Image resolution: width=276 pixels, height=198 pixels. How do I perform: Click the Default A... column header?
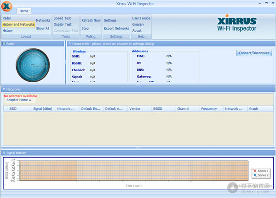tap(116, 109)
